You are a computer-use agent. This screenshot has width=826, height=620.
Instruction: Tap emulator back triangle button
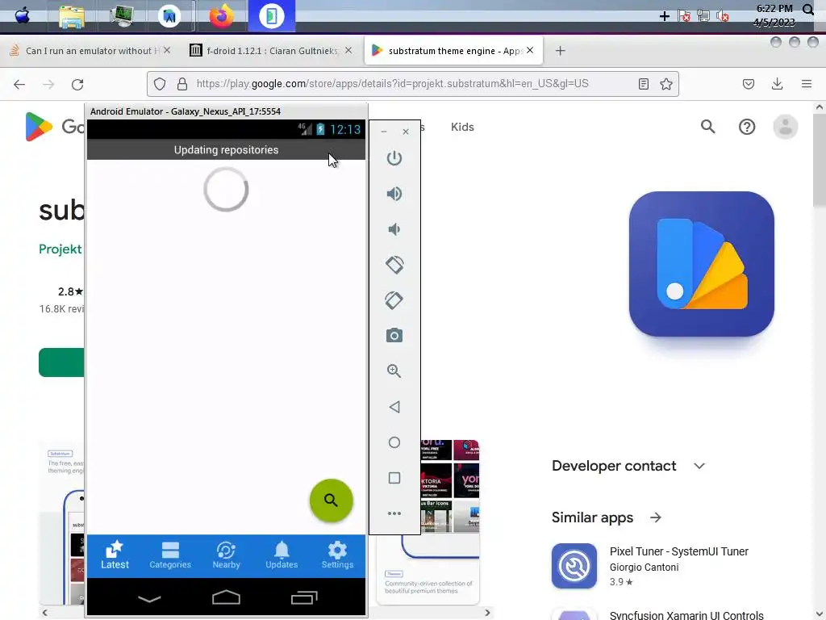coord(394,407)
